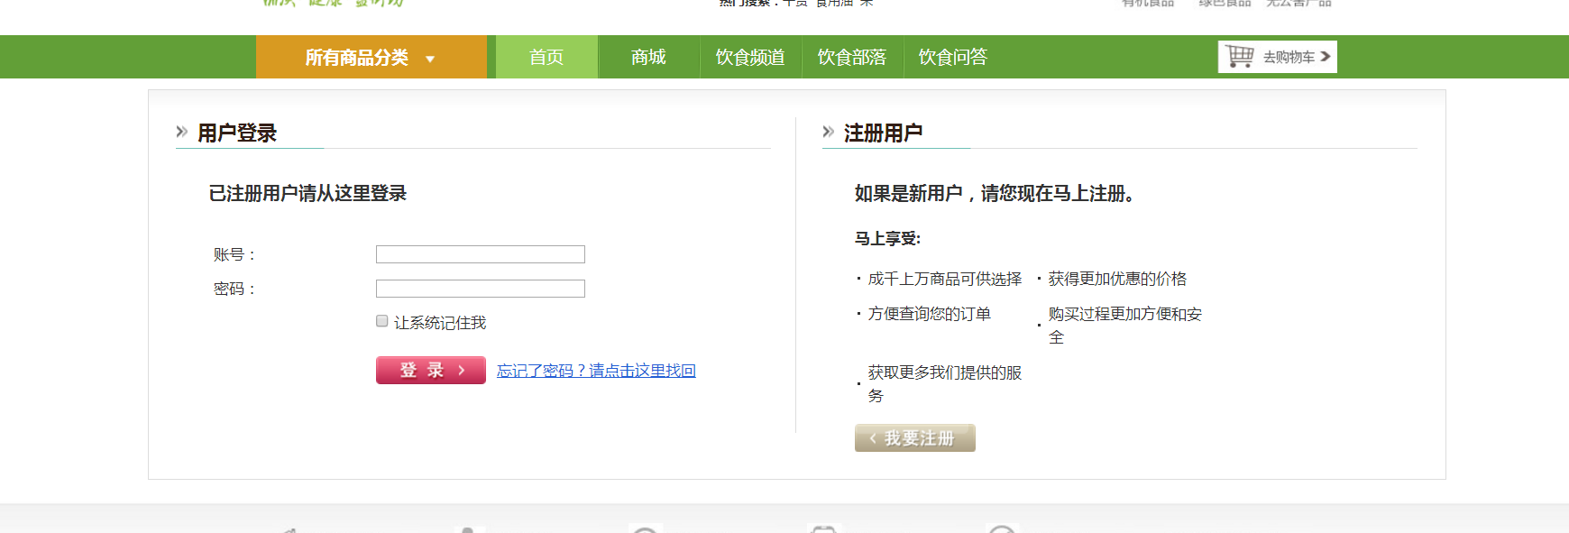Open the 饮食部落 navigation item
The height and width of the screenshot is (533, 1569).
pos(852,57)
